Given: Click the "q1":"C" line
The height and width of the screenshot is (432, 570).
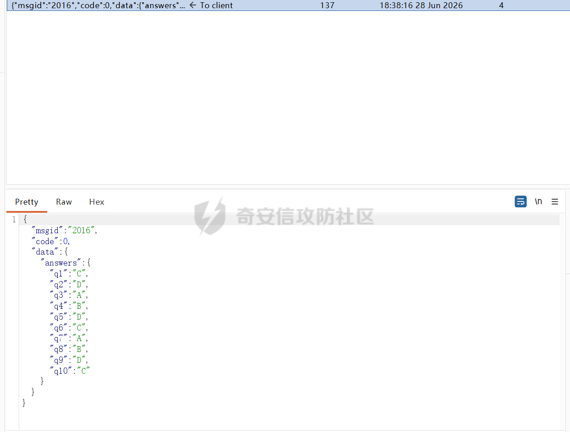Looking at the screenshot, I should (69, 274).
